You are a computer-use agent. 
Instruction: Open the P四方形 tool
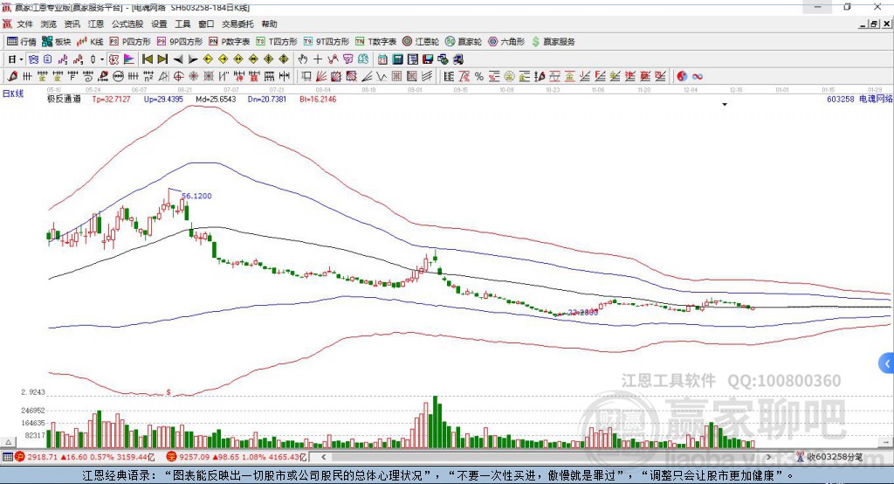click(129, 42)
